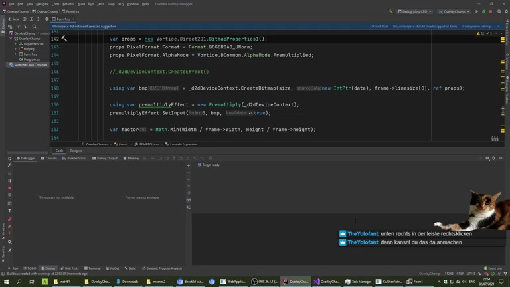Open IDE settings gear at top right

[506, 11]
